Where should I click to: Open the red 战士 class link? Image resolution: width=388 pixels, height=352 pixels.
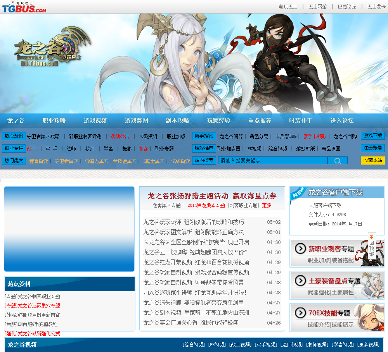point(31,149)
